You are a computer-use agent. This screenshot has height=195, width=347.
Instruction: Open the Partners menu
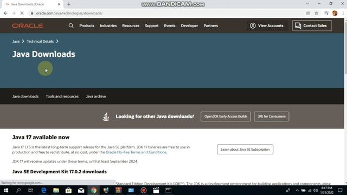coord(211,25)
